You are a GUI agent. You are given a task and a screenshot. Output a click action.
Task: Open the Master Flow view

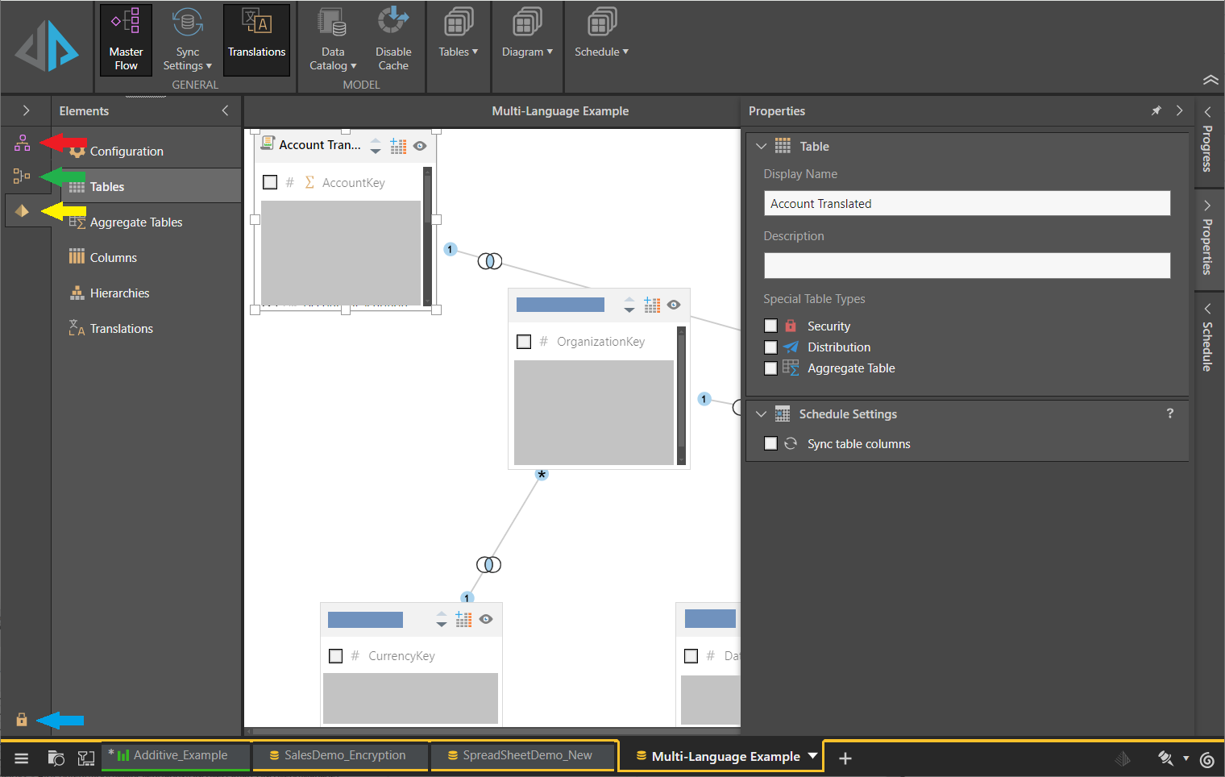(x=126, y=40)
